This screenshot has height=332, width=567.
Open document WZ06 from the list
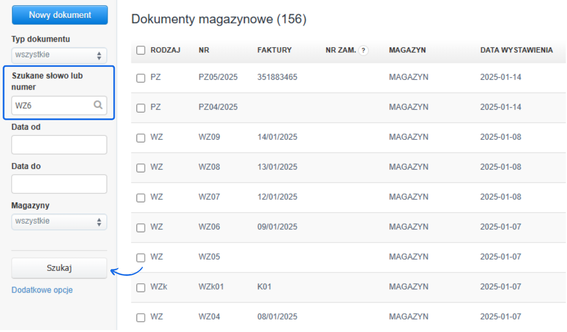[x=209, y=227]
